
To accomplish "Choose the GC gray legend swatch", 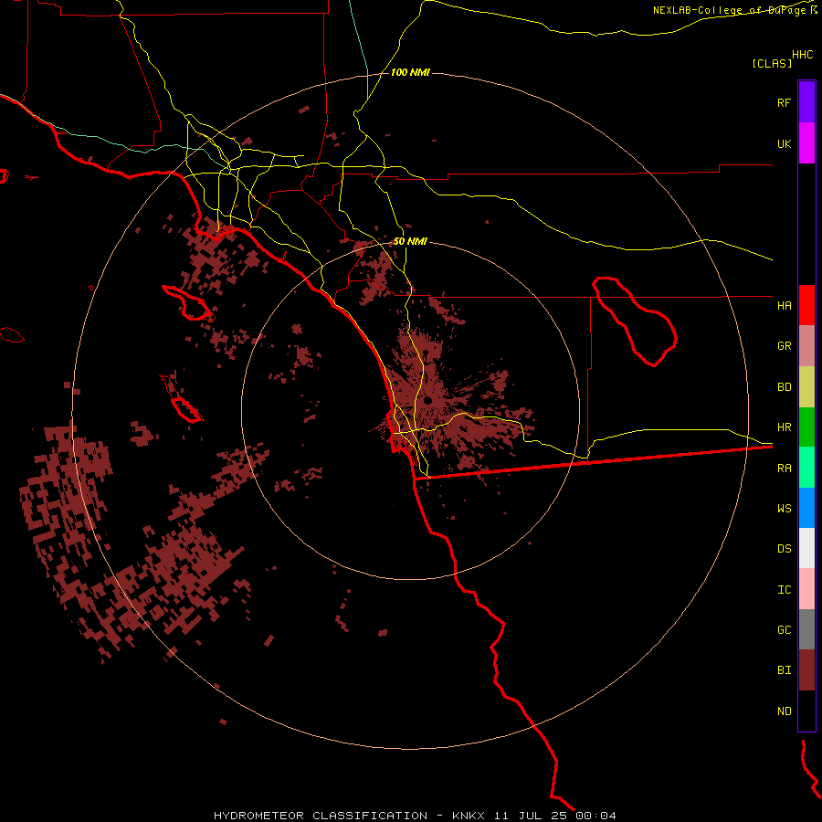I will [x=806, y=629].
